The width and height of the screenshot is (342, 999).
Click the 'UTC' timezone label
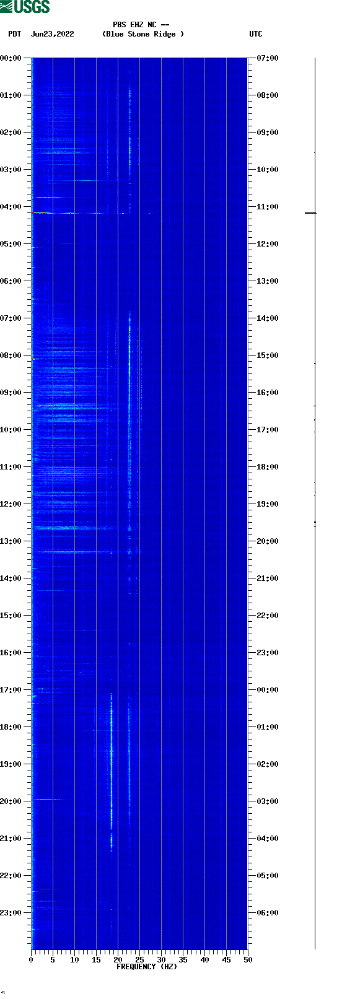(x=256, y=34)
